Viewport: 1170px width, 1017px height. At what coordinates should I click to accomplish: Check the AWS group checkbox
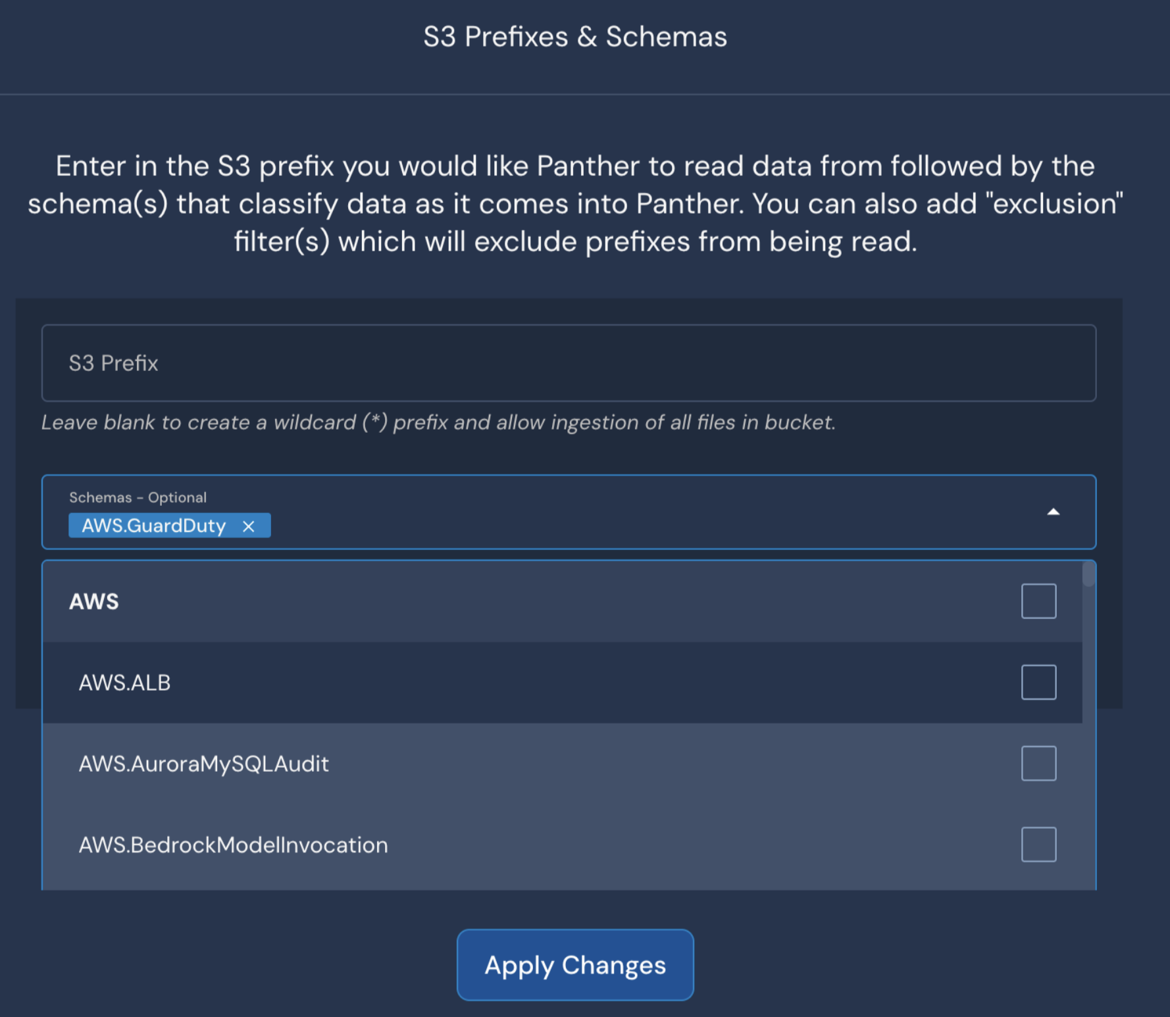pyautogui.click(x=1038, y=601)
